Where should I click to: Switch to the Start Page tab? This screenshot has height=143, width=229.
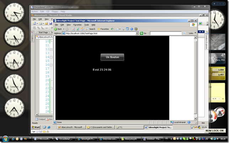click(43, 33)
